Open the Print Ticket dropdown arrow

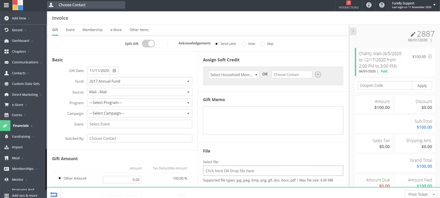click(x=434, y=194)
